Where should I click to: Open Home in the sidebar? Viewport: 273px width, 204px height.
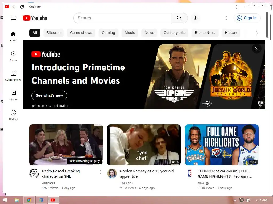tap(13, 37)
